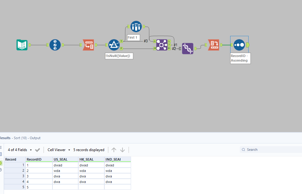Select IND_SEAI cell 'dwa' in record 3

(118, 176)
